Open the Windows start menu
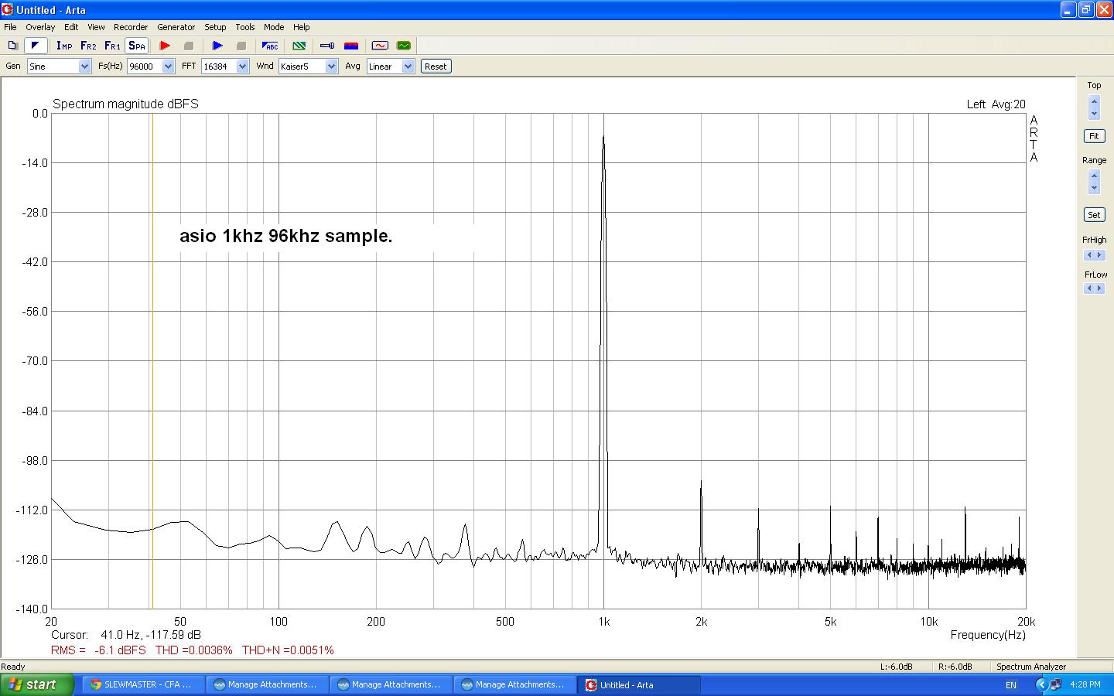The image size is (1114, 696). [37, 684]
